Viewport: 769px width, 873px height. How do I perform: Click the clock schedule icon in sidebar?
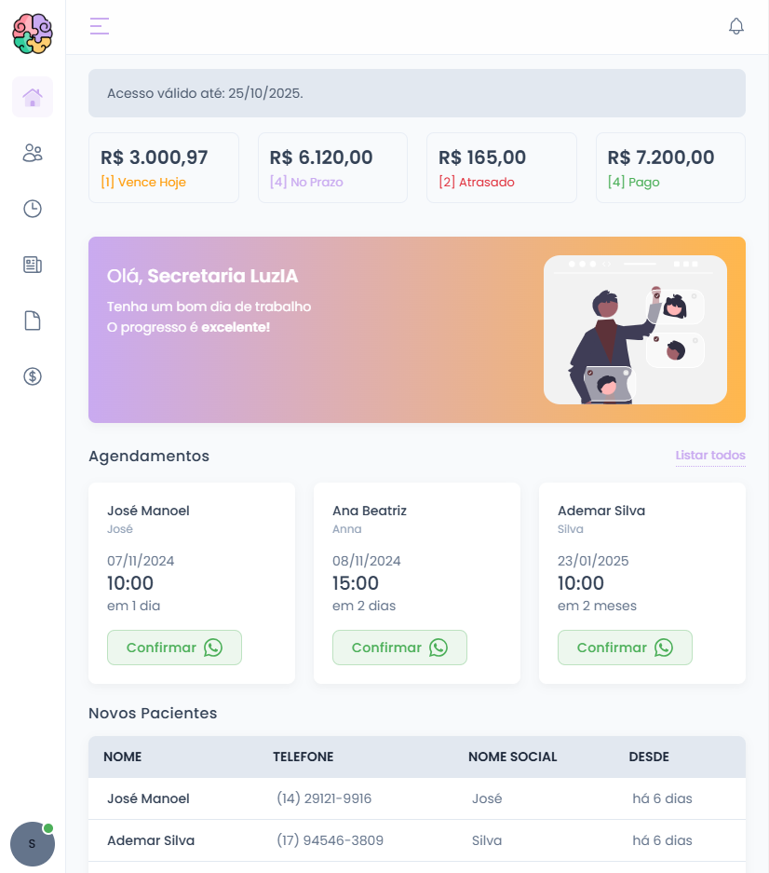33,209
